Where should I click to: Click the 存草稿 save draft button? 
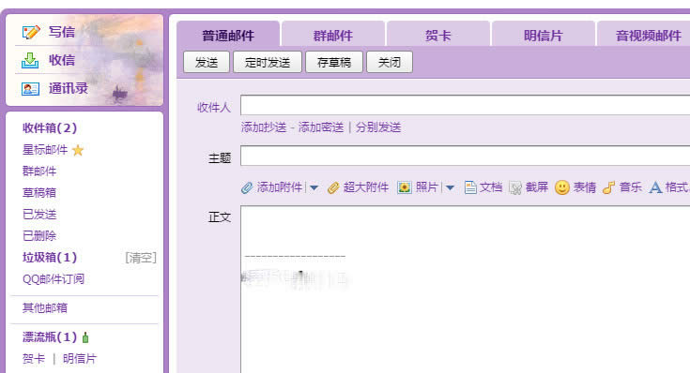pos(334,62)
